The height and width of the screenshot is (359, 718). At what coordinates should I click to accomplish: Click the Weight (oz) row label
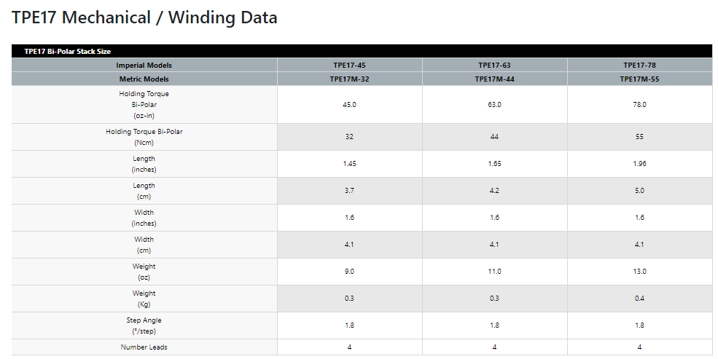[144, 272]
